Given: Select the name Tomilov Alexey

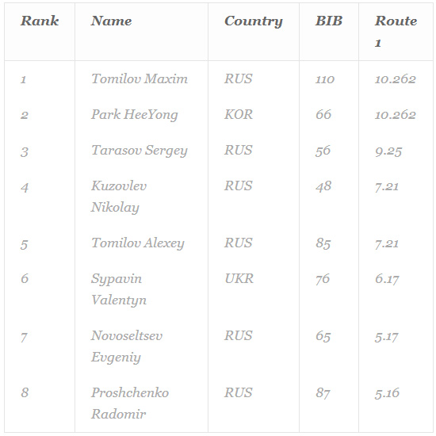Looking at the screenshot, I should tap(138, 243).
